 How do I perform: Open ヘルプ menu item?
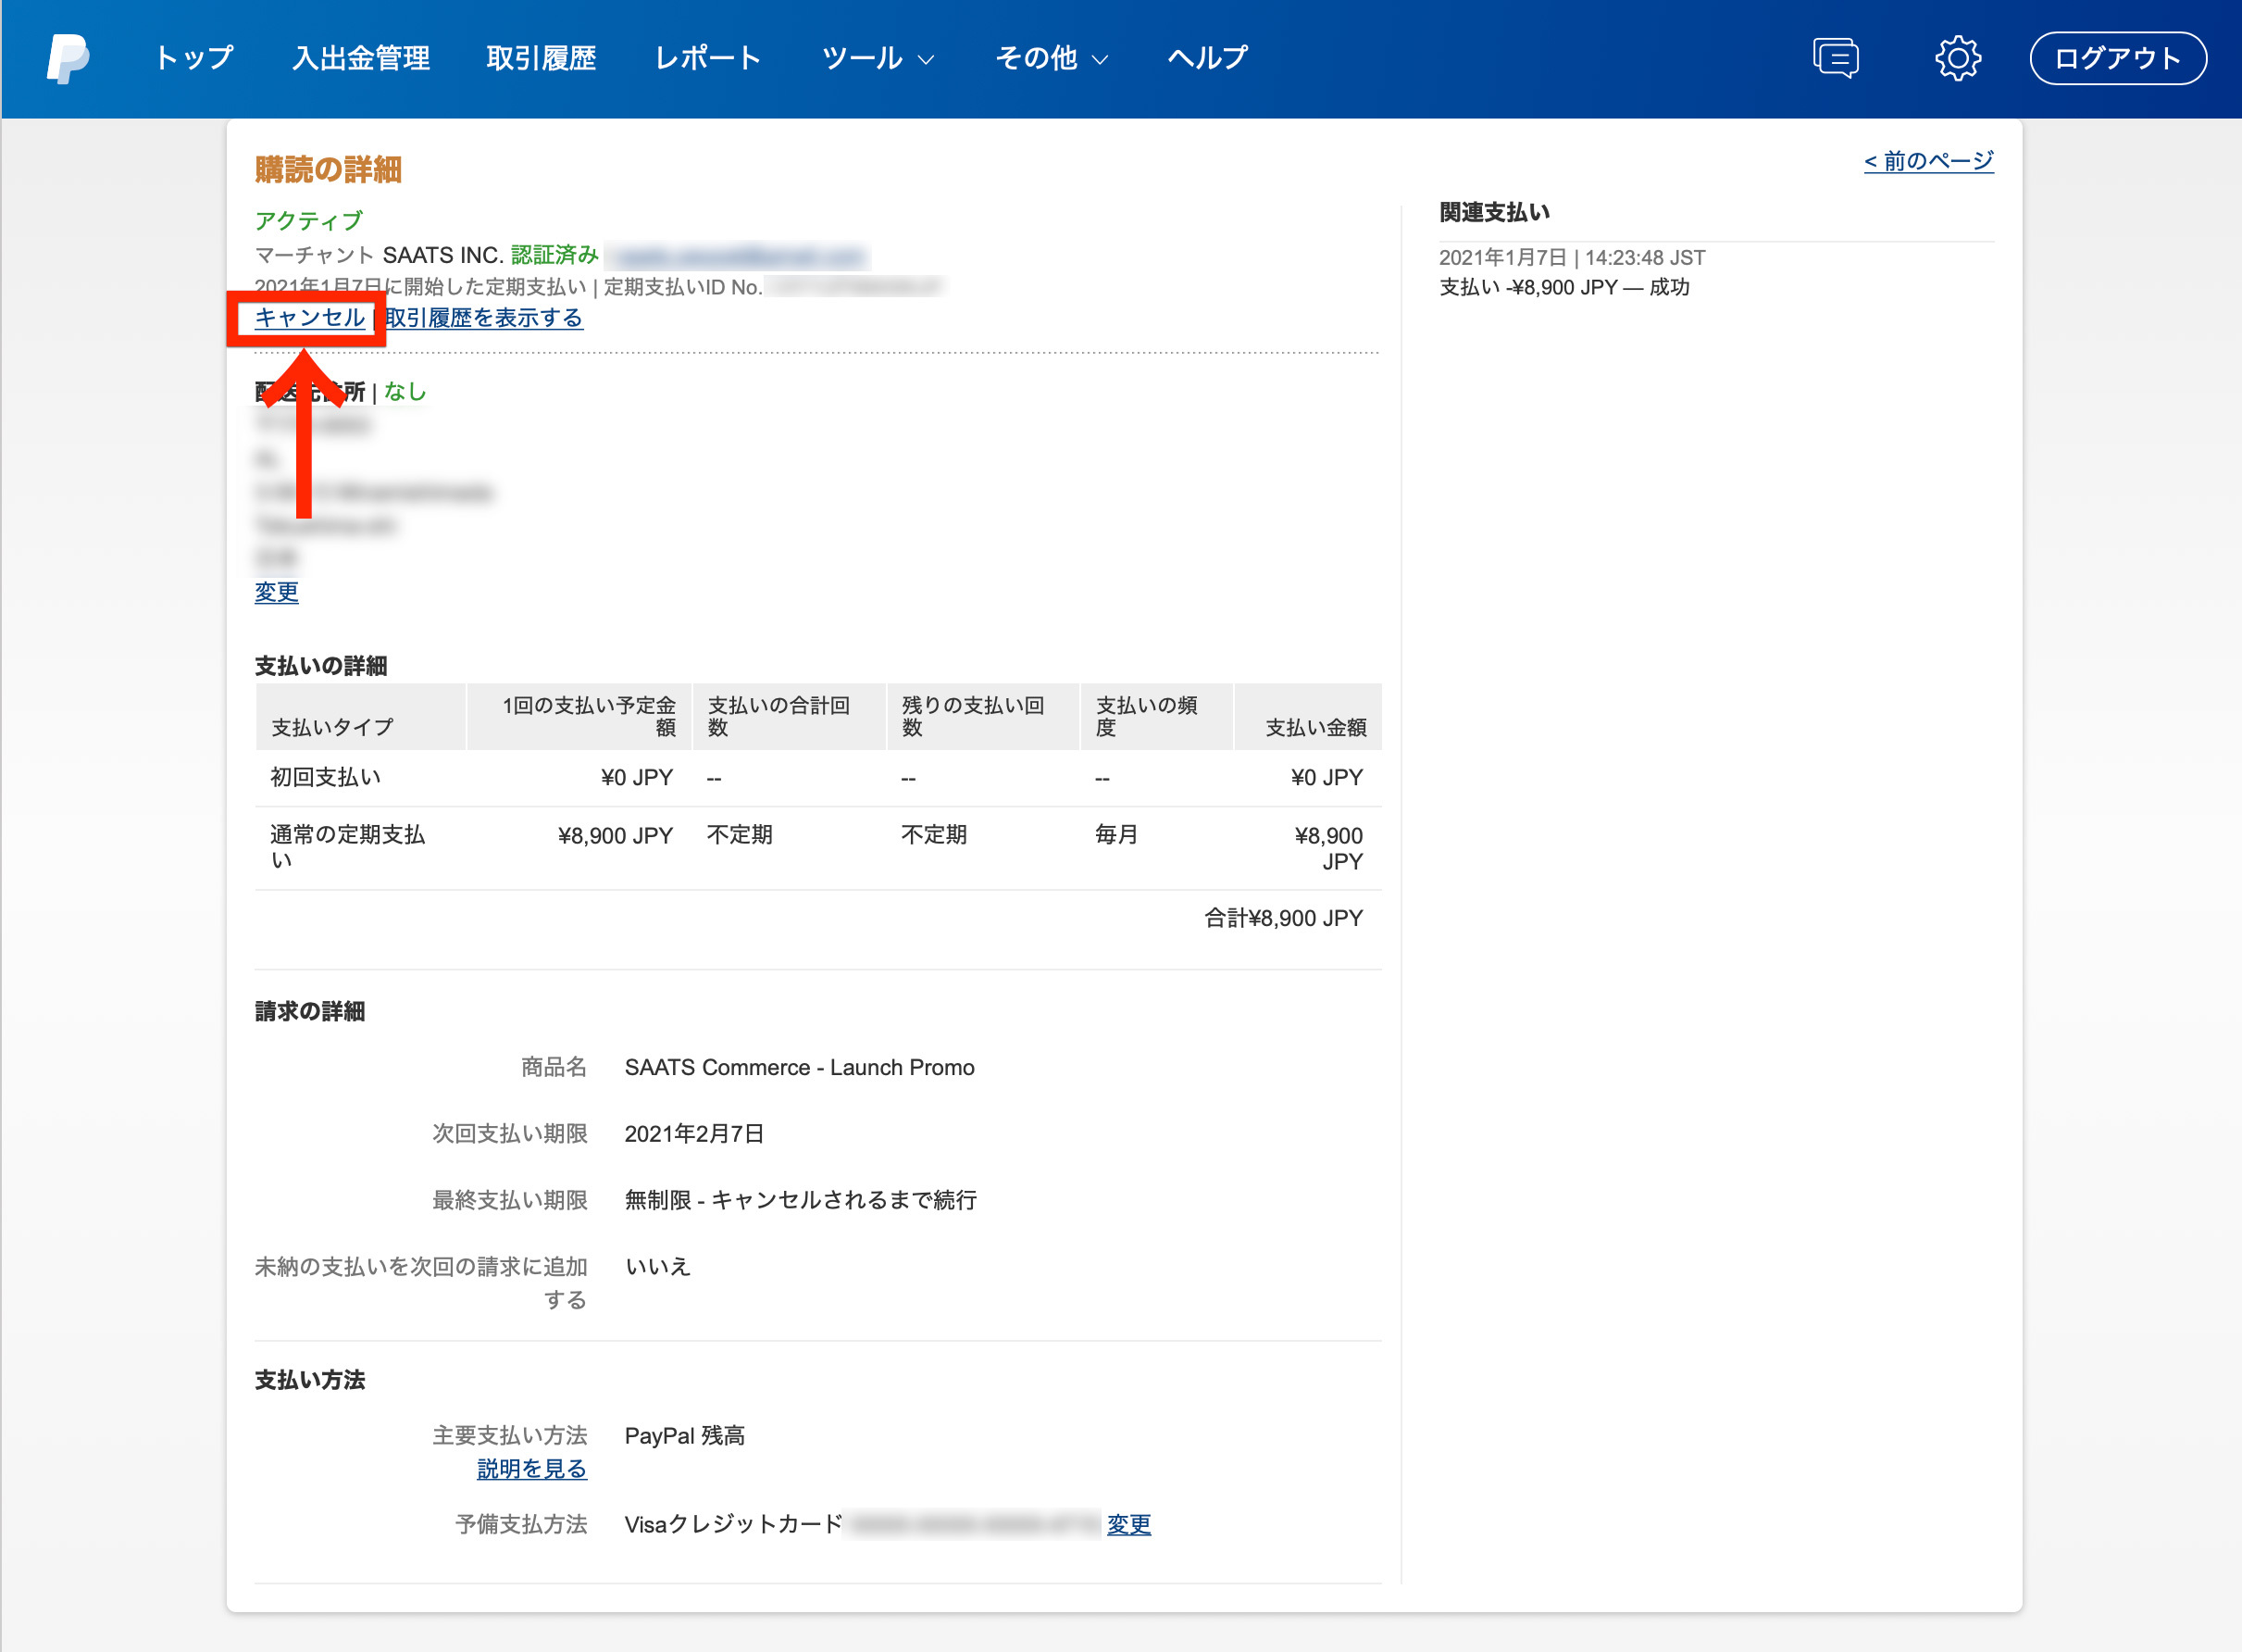pyautogui.click(x=1206, y=58)
